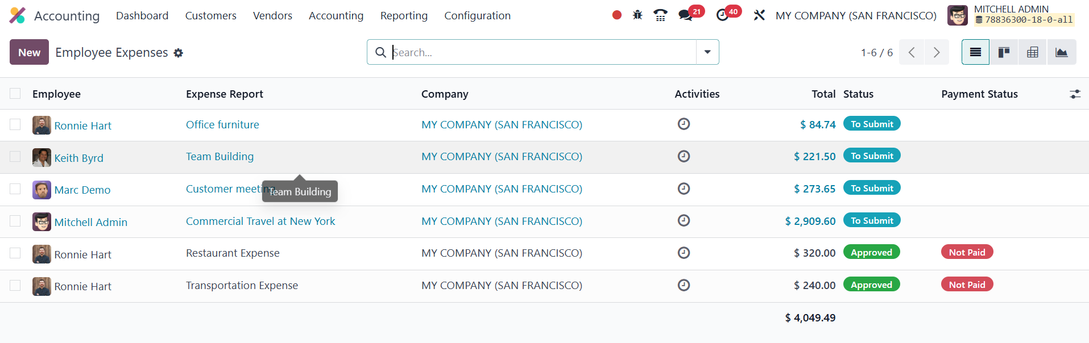The width and height of the screenshot is (1089, 343).
Task: Open optional columns settings toggle
Action: [x=1074, y=94]
